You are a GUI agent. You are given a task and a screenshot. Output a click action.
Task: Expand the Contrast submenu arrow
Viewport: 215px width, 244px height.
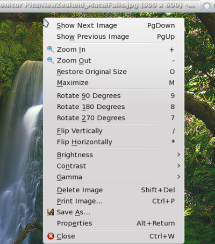pos(178,166)
